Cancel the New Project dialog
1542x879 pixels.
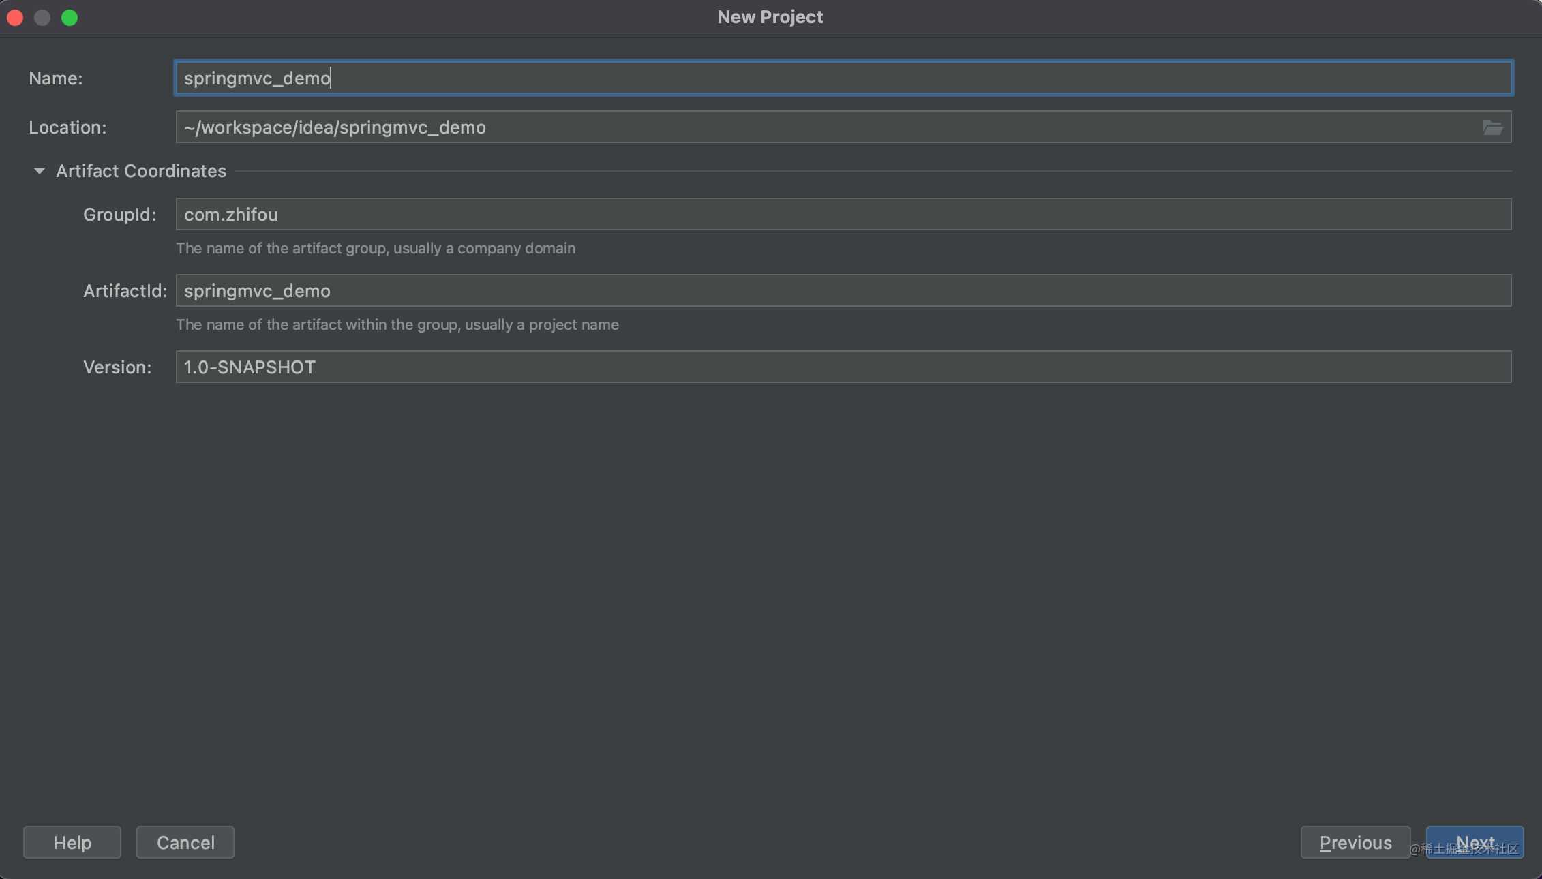pyautogui.click(x=185, y=843)
